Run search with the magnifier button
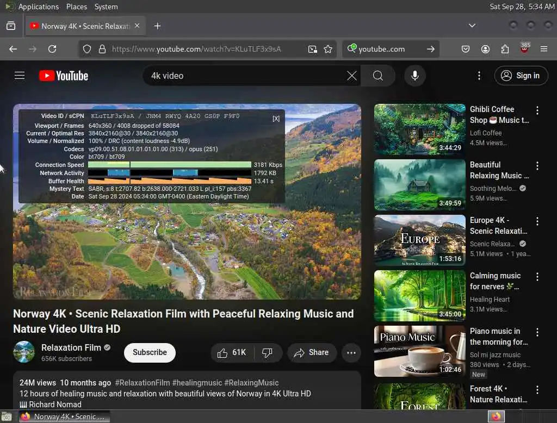557x423 pixels. tap(378, 76)
